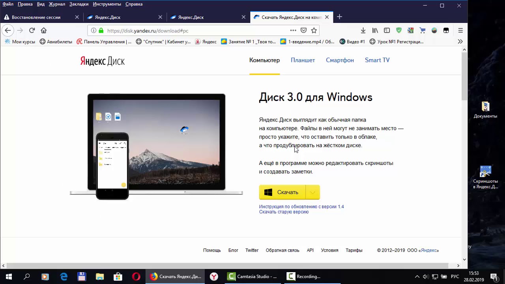
Task: Open the notification center icon
Action: point(494,277)
